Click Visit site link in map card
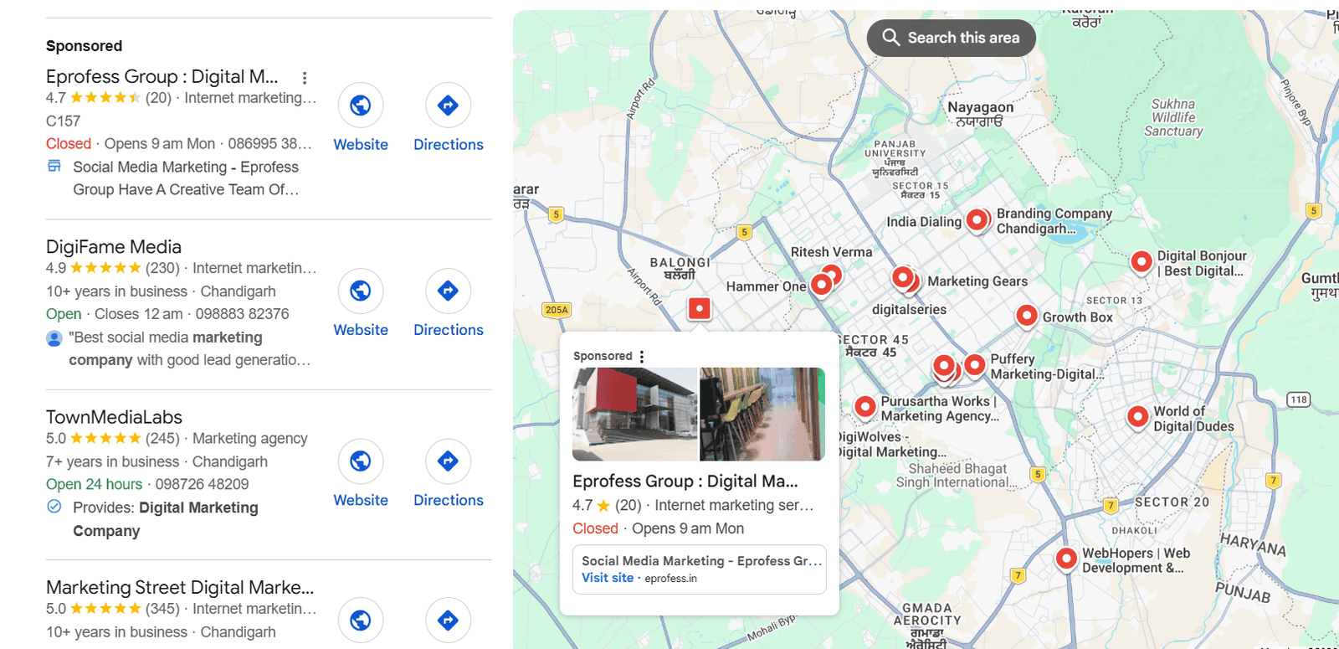1339x649 pixels. point(608,578)
